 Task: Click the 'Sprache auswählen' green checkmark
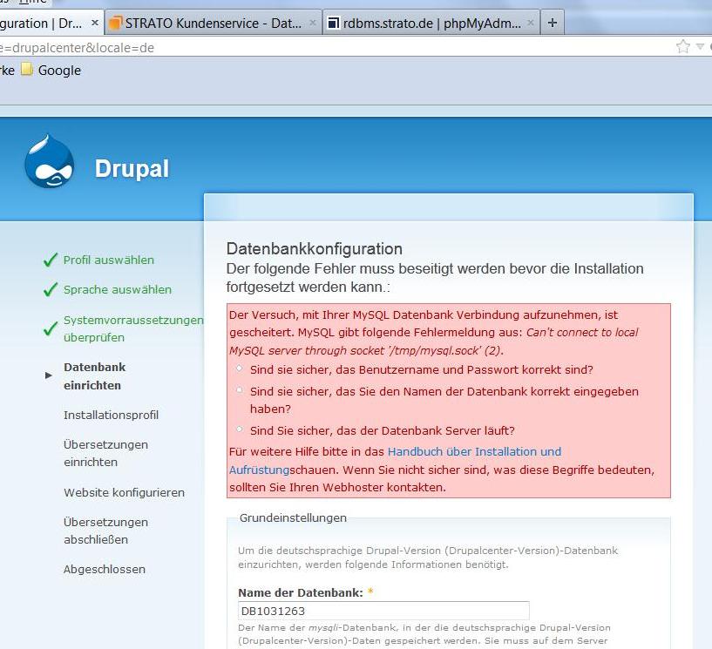51,290
